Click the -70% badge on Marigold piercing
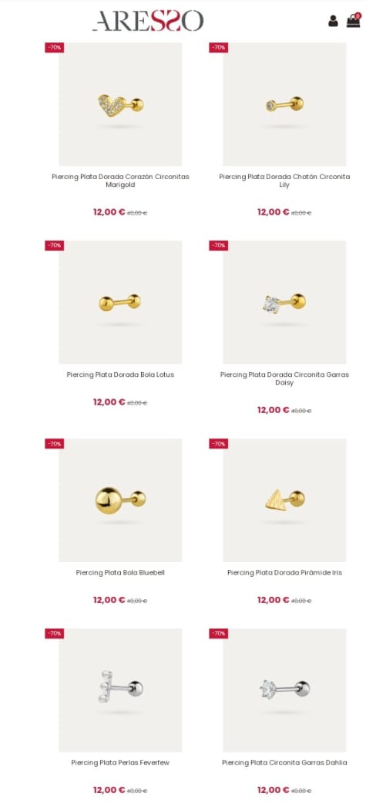This screenshot has width=366, height=810. pyautogui.click(x=54, y=48)
